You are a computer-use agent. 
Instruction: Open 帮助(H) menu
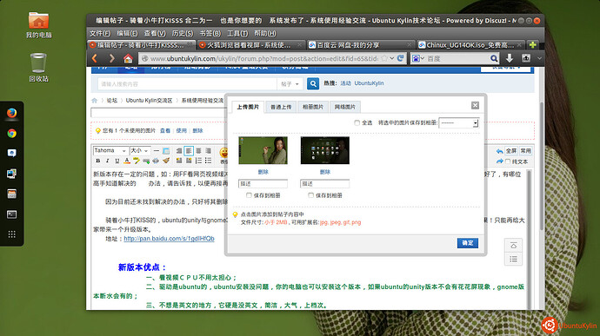pos(265,33)
